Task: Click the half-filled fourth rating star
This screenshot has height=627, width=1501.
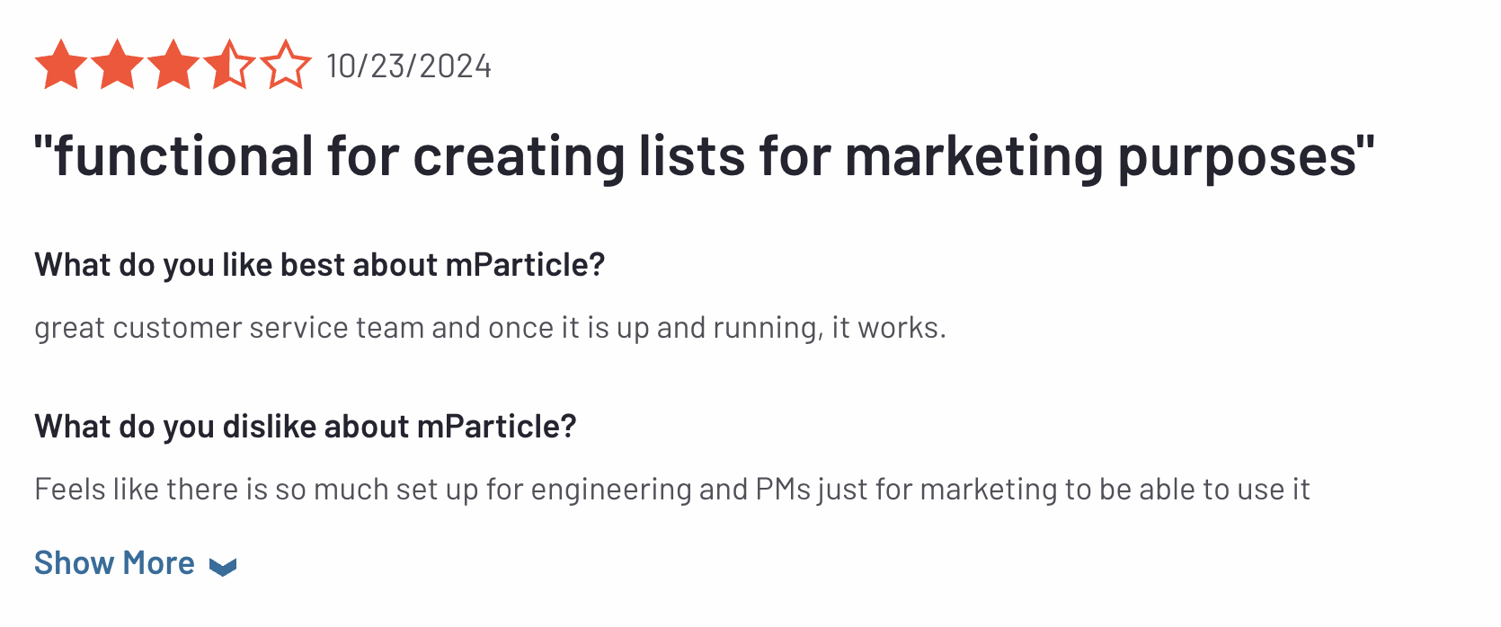Action: (x=229, y=65)
